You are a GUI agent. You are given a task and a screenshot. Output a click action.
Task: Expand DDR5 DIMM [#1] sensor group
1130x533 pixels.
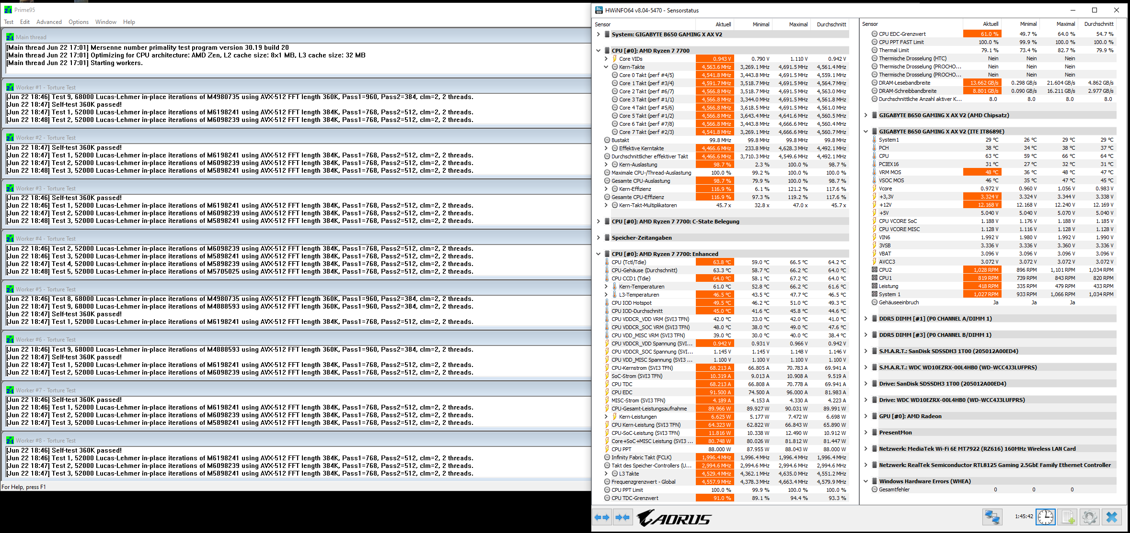[865, 319]
